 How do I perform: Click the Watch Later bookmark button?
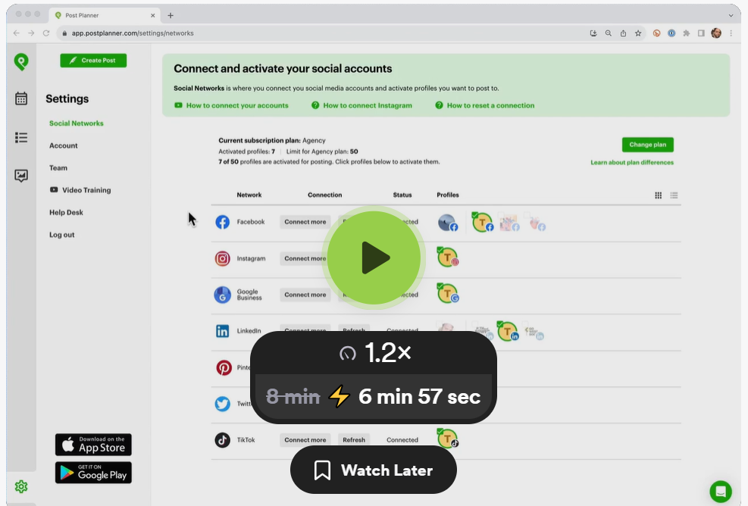374,470
